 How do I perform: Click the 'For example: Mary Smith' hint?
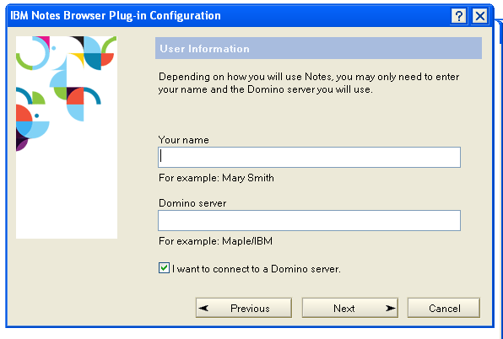(x=217, y=178)
